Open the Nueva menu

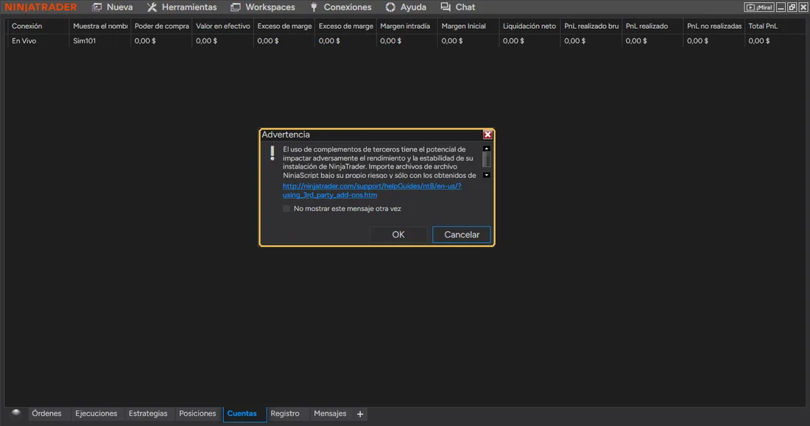[113, 7]
